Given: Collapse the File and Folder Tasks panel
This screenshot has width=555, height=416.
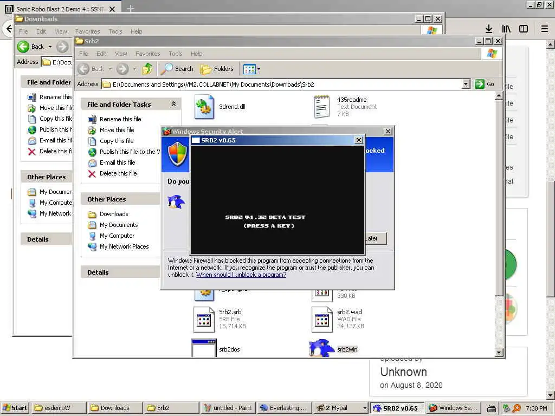Looking at the screenshot, I should click(x=174, y=104).
